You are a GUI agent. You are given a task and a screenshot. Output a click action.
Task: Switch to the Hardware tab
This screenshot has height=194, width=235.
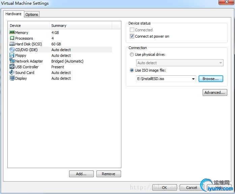(x=13, y=14)
